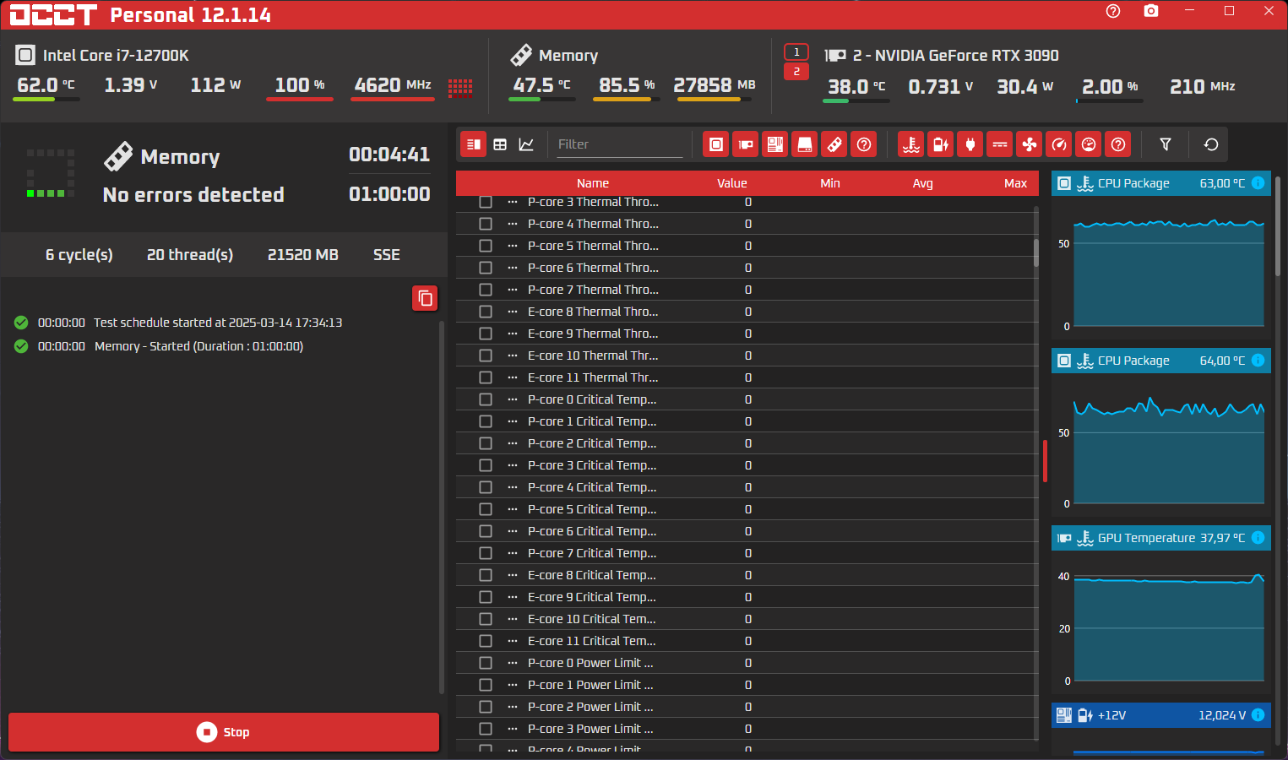The width and height of the screenshot is (1288, 760).
Task: Sort sensors by the Max column
Action: [1016, 183]
